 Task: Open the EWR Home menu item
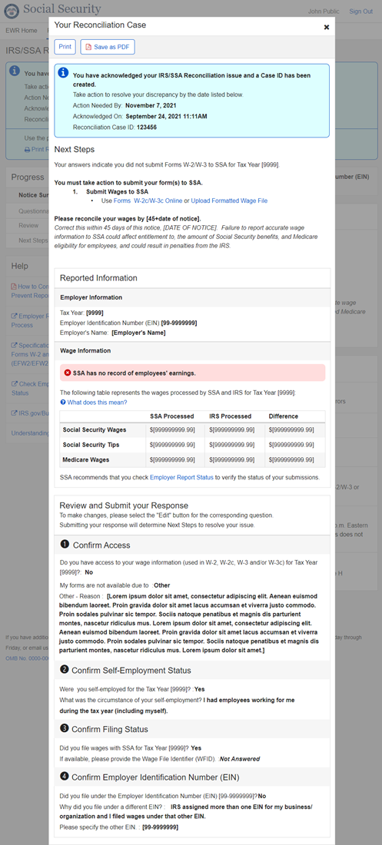click(22, 31)
